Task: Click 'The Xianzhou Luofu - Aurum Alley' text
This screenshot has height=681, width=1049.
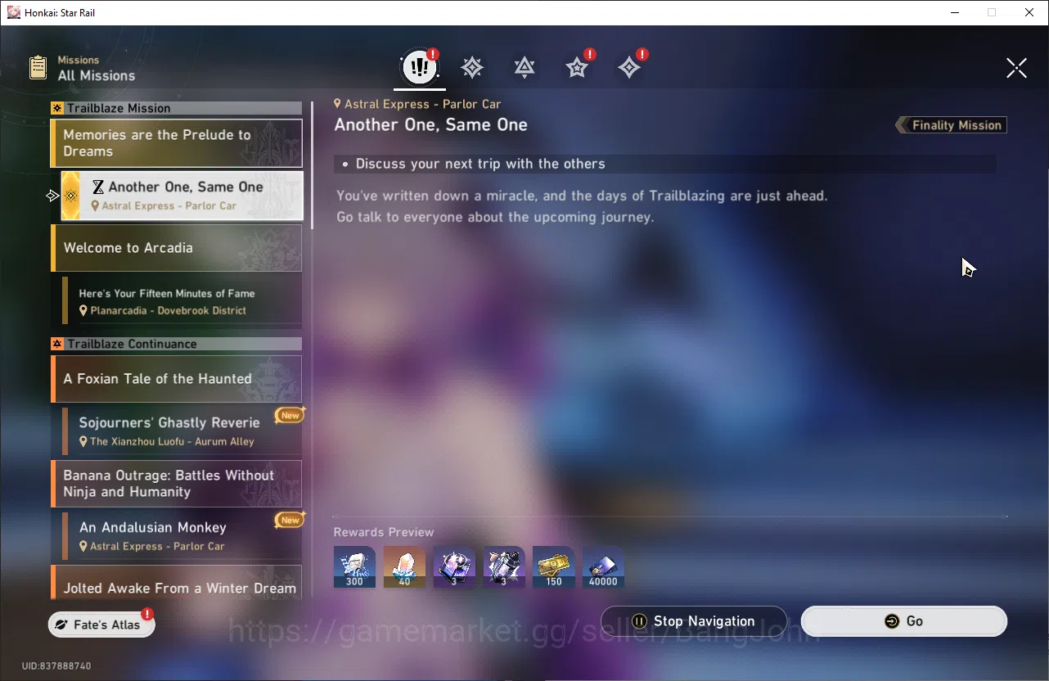Action: click(x=172, y=442)
